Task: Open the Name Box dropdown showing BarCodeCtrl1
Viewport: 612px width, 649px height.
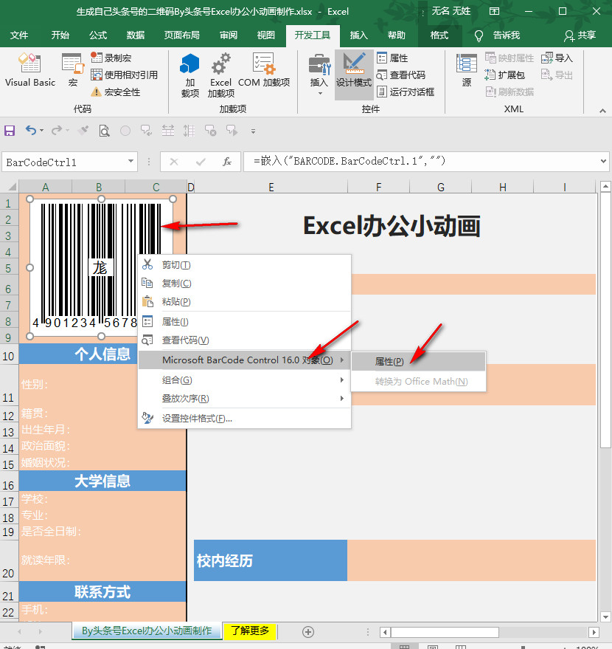Action: point(132,161)
